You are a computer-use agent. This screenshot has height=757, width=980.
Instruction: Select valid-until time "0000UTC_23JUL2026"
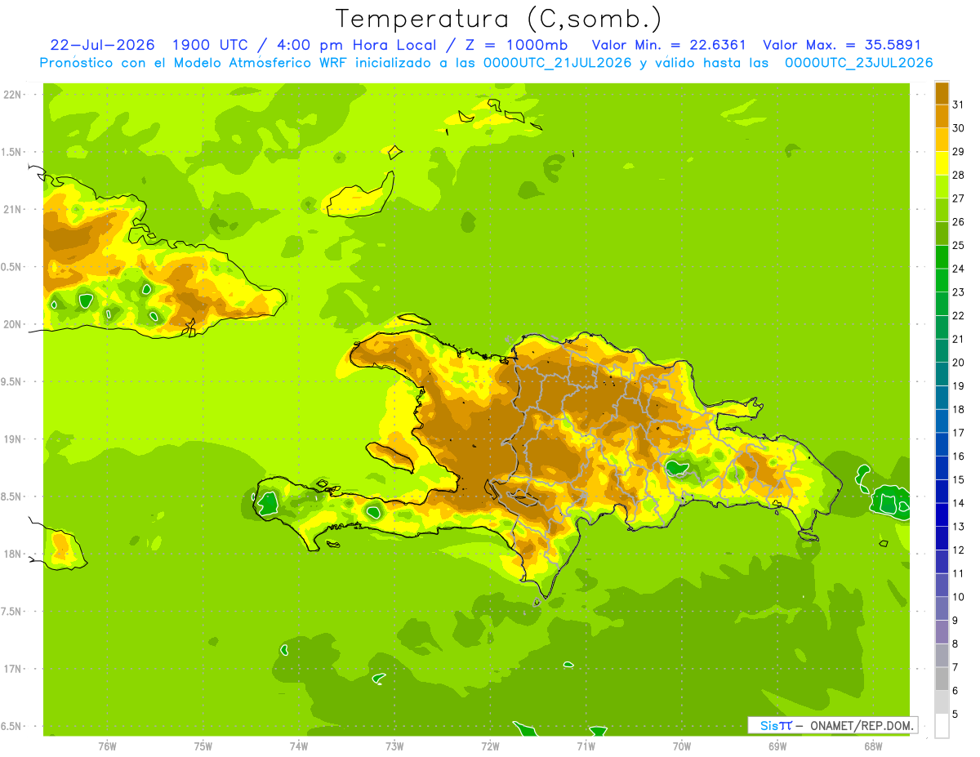pos(858,63)
